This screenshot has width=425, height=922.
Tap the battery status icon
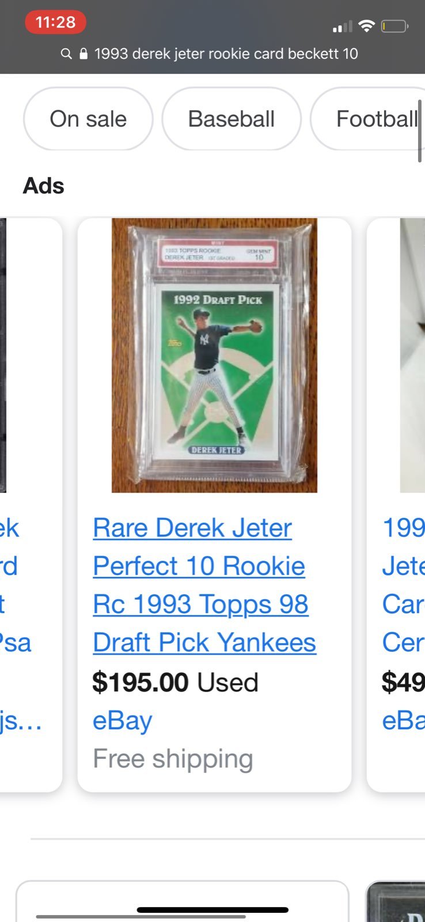(394, 26)
